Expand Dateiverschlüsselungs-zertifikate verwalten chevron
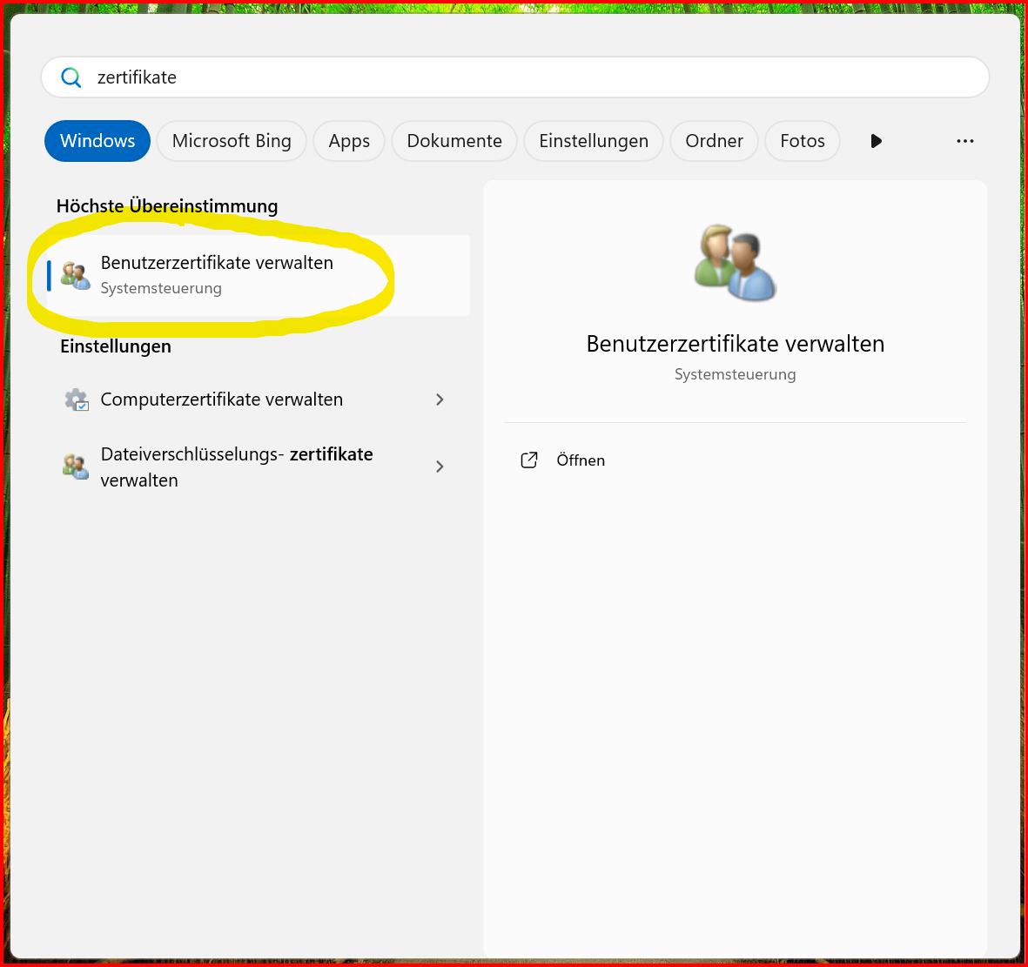The width and height of the screenshot is (1028, 967). pyautogui.click(x=440, y=467)
